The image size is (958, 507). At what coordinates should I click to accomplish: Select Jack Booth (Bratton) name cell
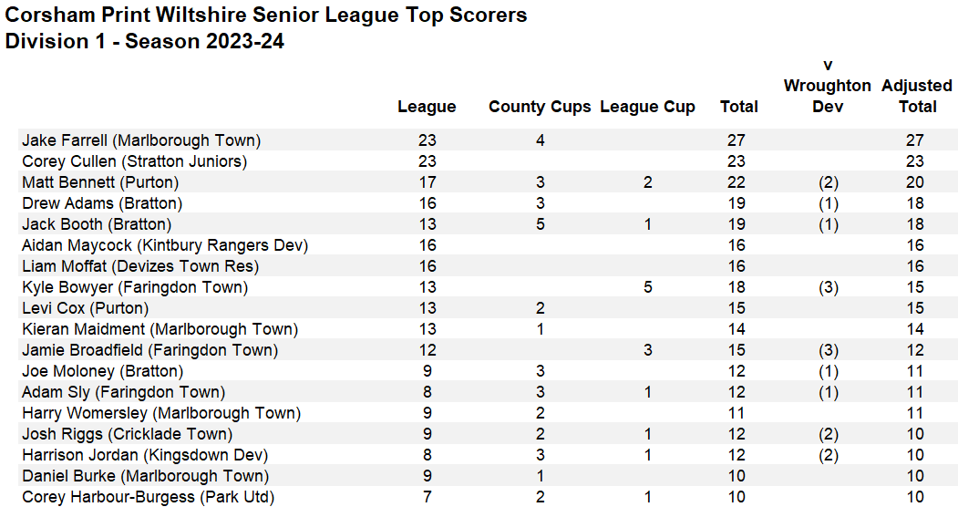coord(97,224)
